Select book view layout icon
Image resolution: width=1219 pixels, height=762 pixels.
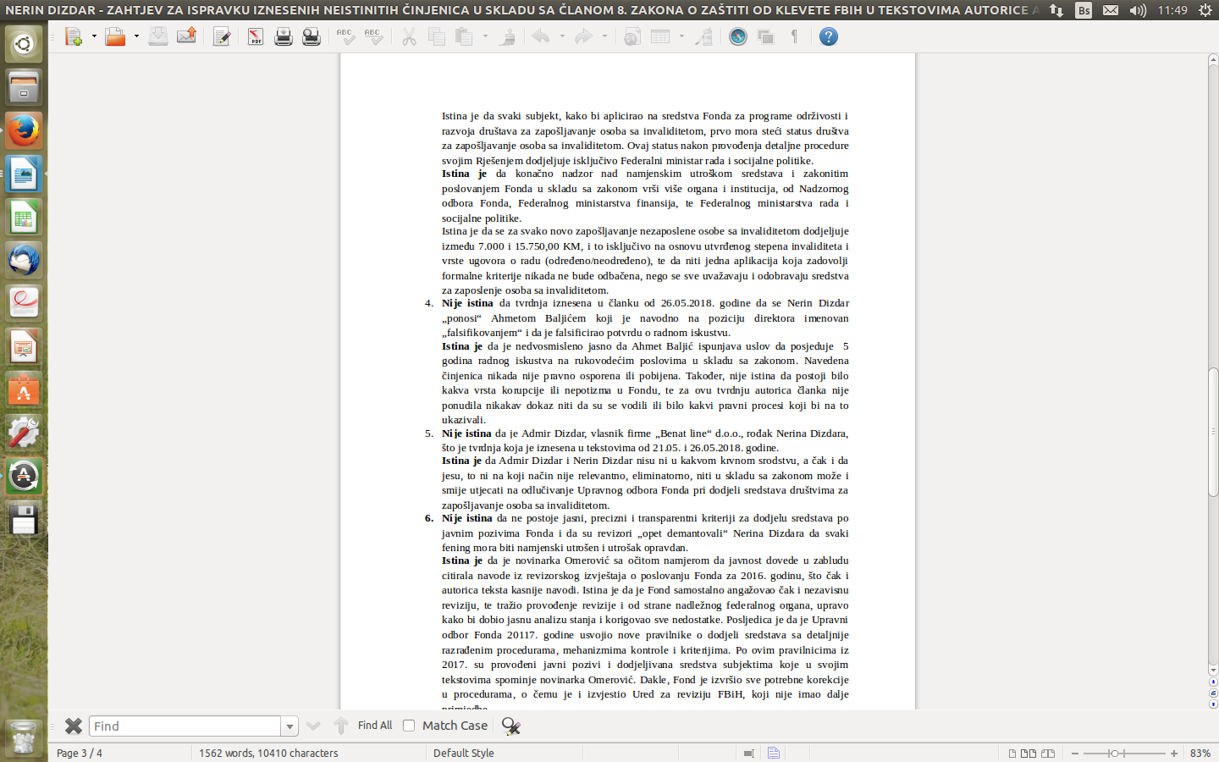(x=1048, y=753)
